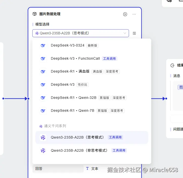
Task: Run the 图片数据处理 node with play icon
Action: (125, 14)
